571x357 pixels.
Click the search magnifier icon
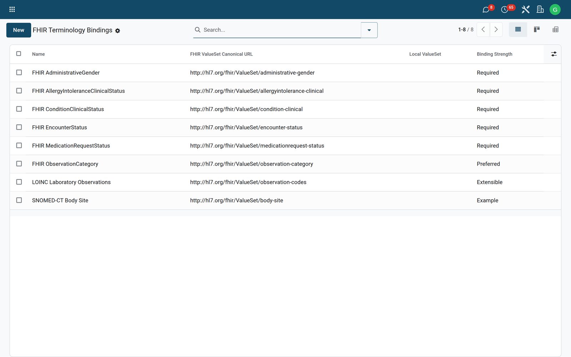coord(197,30)
